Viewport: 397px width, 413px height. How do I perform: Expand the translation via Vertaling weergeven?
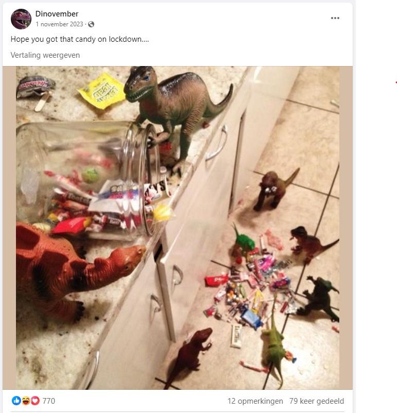[45, 55]
